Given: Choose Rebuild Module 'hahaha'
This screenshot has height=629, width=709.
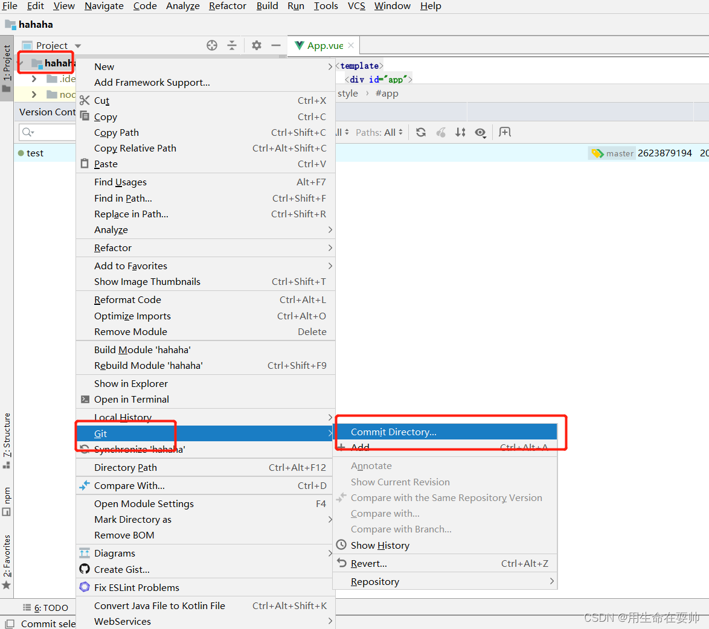Looking at the screenshot, I should tap(205, 365).
